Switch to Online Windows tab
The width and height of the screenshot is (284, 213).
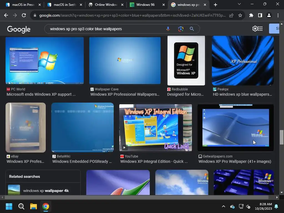coord(106,5)
